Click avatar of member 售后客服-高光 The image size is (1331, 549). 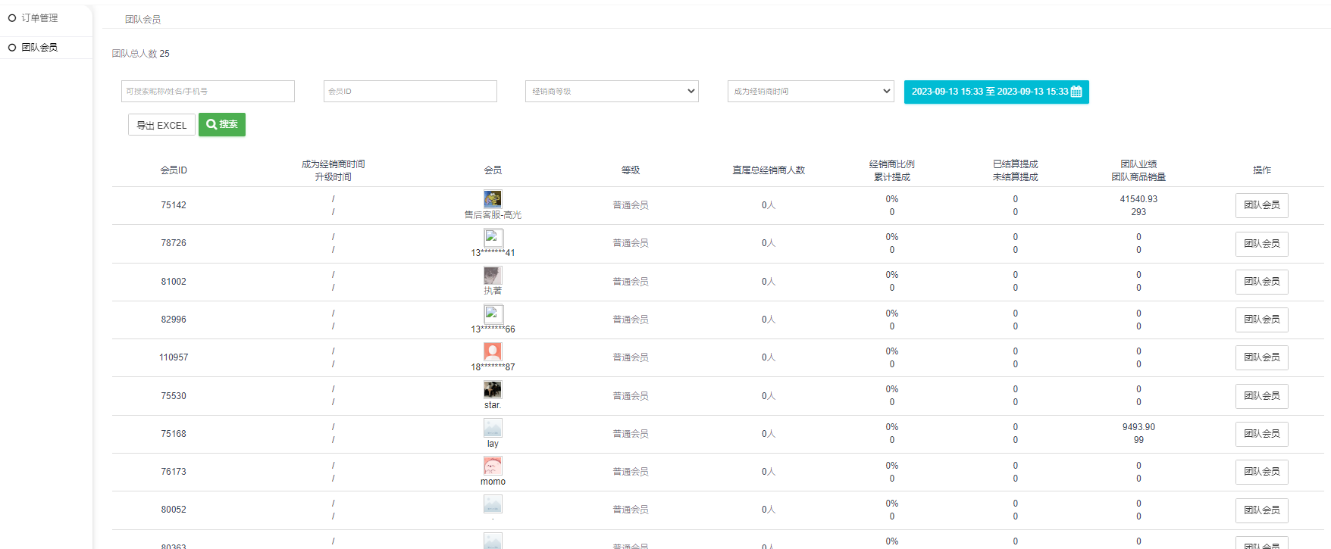[493, 199]
